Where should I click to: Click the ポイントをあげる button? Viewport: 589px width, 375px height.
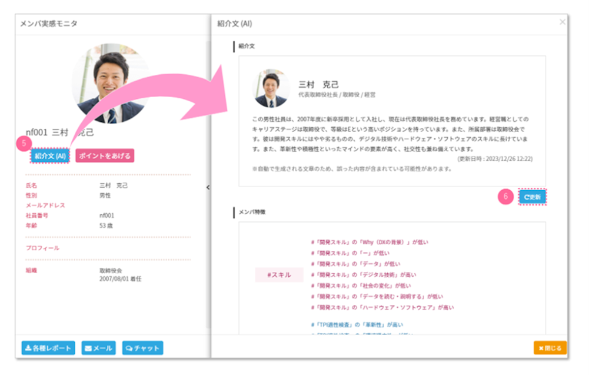pyautogui.click(x=105, y=155)
